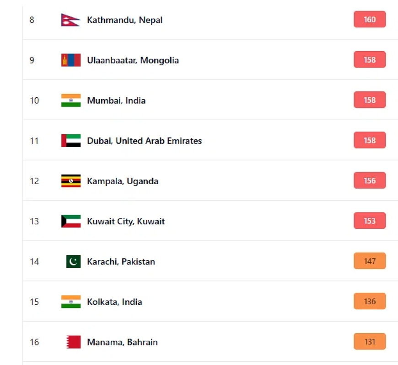Screen dimensions: 398x365
Task: Click the Mongolia flag icon
Action: (71, 60)
